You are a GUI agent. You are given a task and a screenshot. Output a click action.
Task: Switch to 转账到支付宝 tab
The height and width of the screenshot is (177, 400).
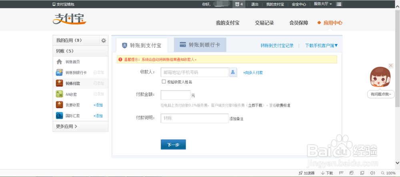[x=142, y=45]
